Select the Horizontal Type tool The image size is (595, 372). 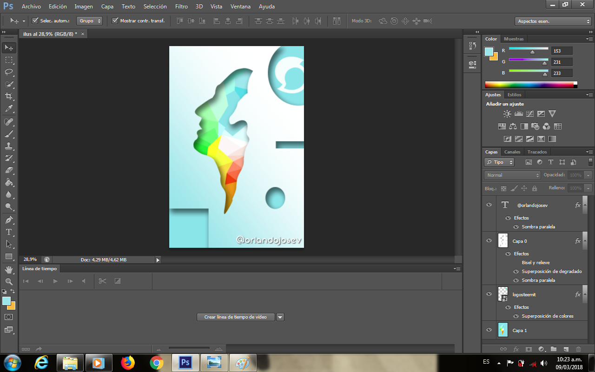pyautogui.click(x=9, y=232)
